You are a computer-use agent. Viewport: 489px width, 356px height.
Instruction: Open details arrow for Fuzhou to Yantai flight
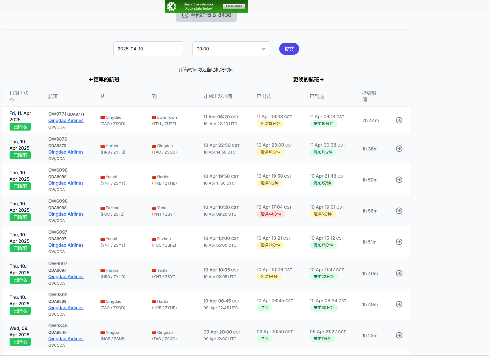click(x=399, y=211)
